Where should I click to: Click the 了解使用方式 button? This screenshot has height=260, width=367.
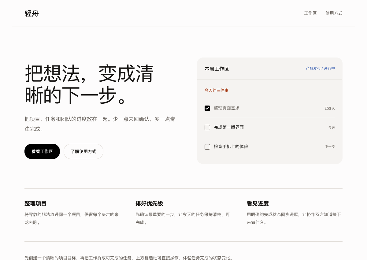tap(83, 151)
